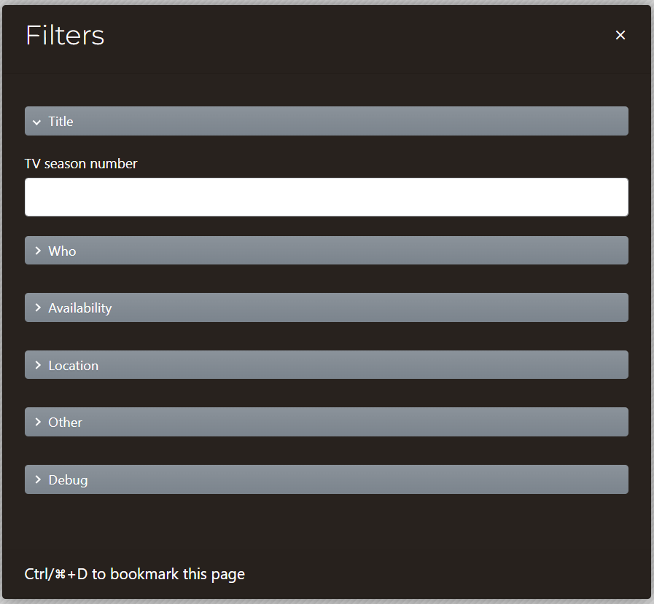This screenshot has height=604, width=654.
Task: Expand the Availability filter section
Action: (x=326, y=307)
